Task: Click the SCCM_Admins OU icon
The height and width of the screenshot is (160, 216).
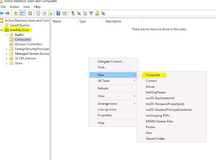Action: point(11,58)
